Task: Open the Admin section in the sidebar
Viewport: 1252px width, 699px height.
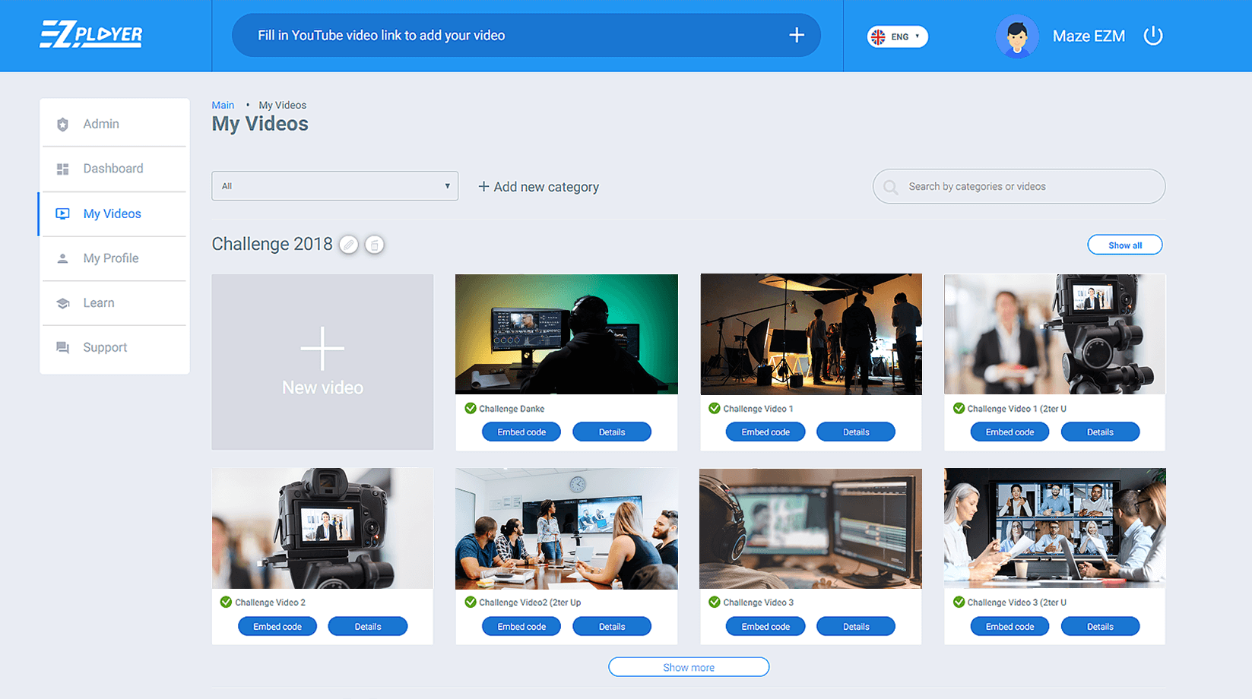Action: pos(100,123)
